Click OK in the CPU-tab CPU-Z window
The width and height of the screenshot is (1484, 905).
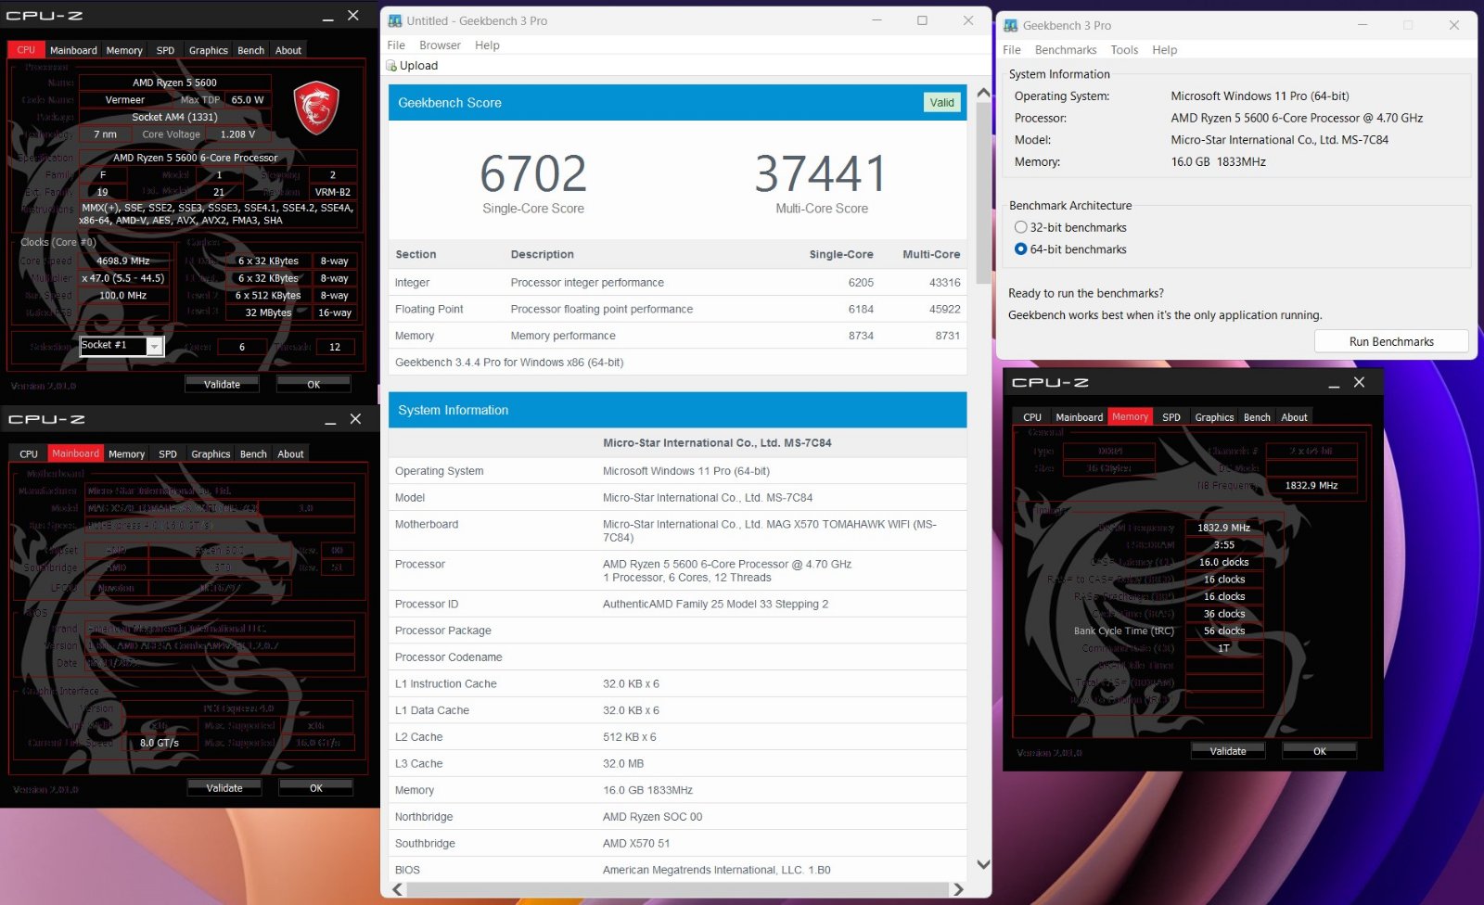313,384
